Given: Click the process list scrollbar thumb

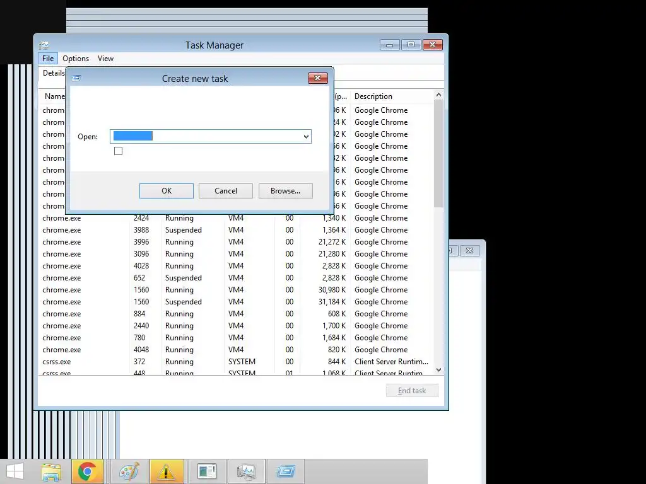Looking at the screenshot, I should [438, 153].
